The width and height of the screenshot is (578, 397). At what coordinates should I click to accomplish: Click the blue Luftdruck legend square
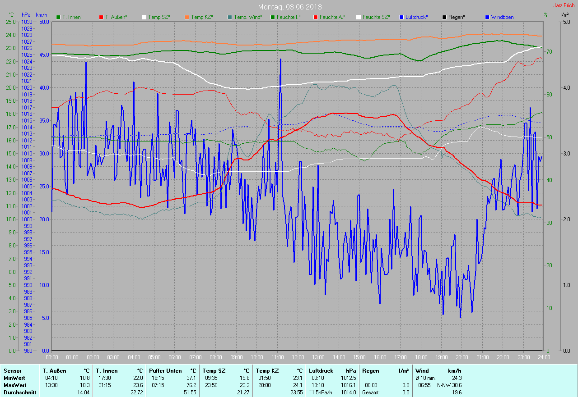click(x=401, y=17)
